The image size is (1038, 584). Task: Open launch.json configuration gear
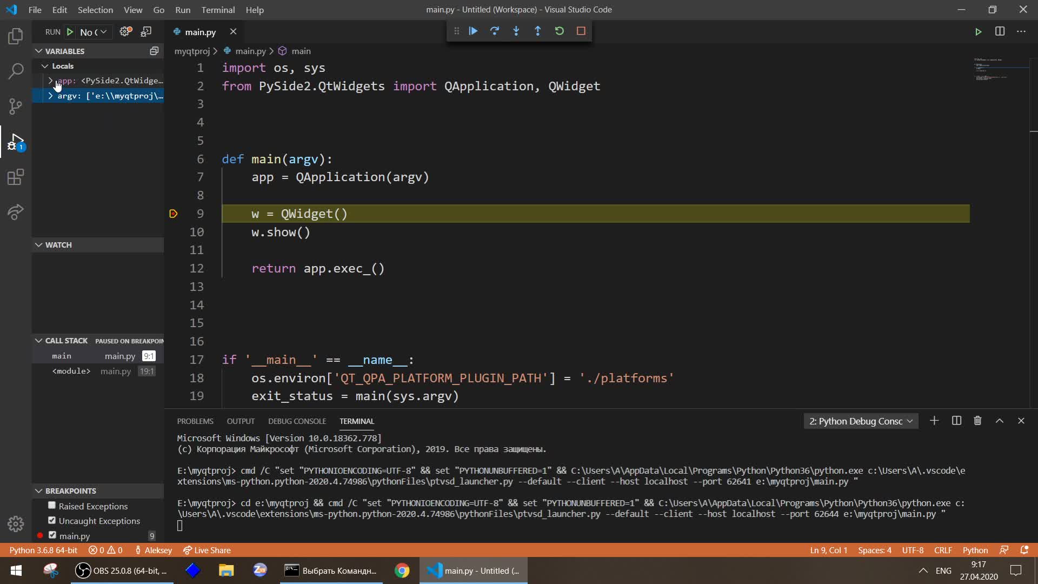click(125, 31)
